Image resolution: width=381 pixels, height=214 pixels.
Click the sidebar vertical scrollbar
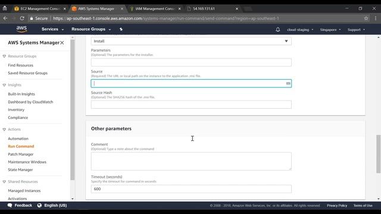[73, 110]
